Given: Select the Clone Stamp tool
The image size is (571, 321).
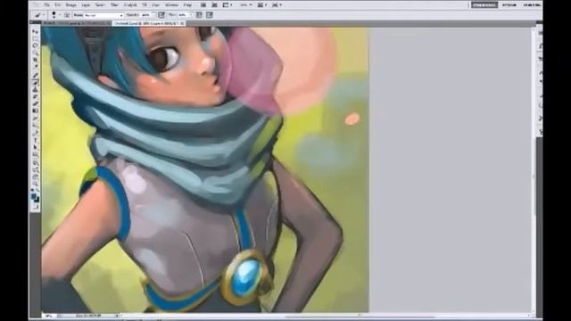Looking at the screenshot, I should [35, 89].
